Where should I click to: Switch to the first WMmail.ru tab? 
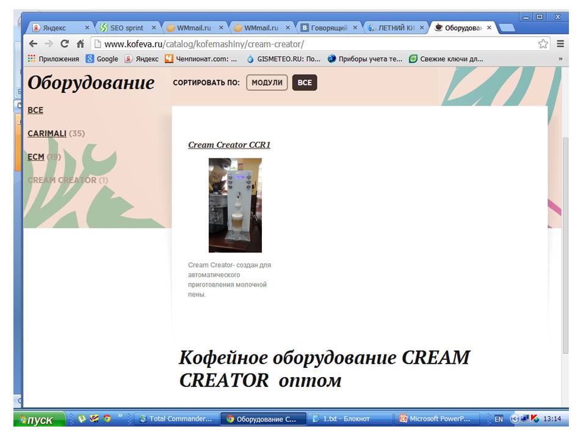[x=194, y=28]
